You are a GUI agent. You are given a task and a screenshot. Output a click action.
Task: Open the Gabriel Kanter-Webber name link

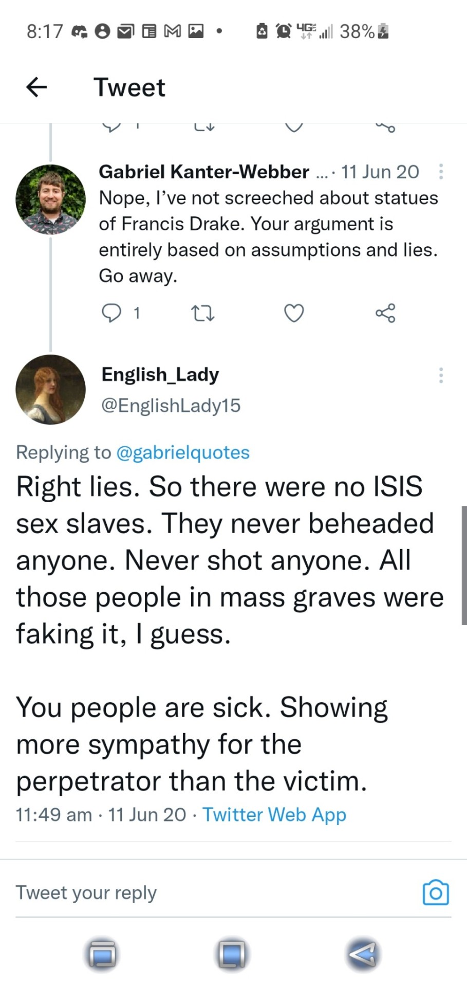[x=204, y=172]
